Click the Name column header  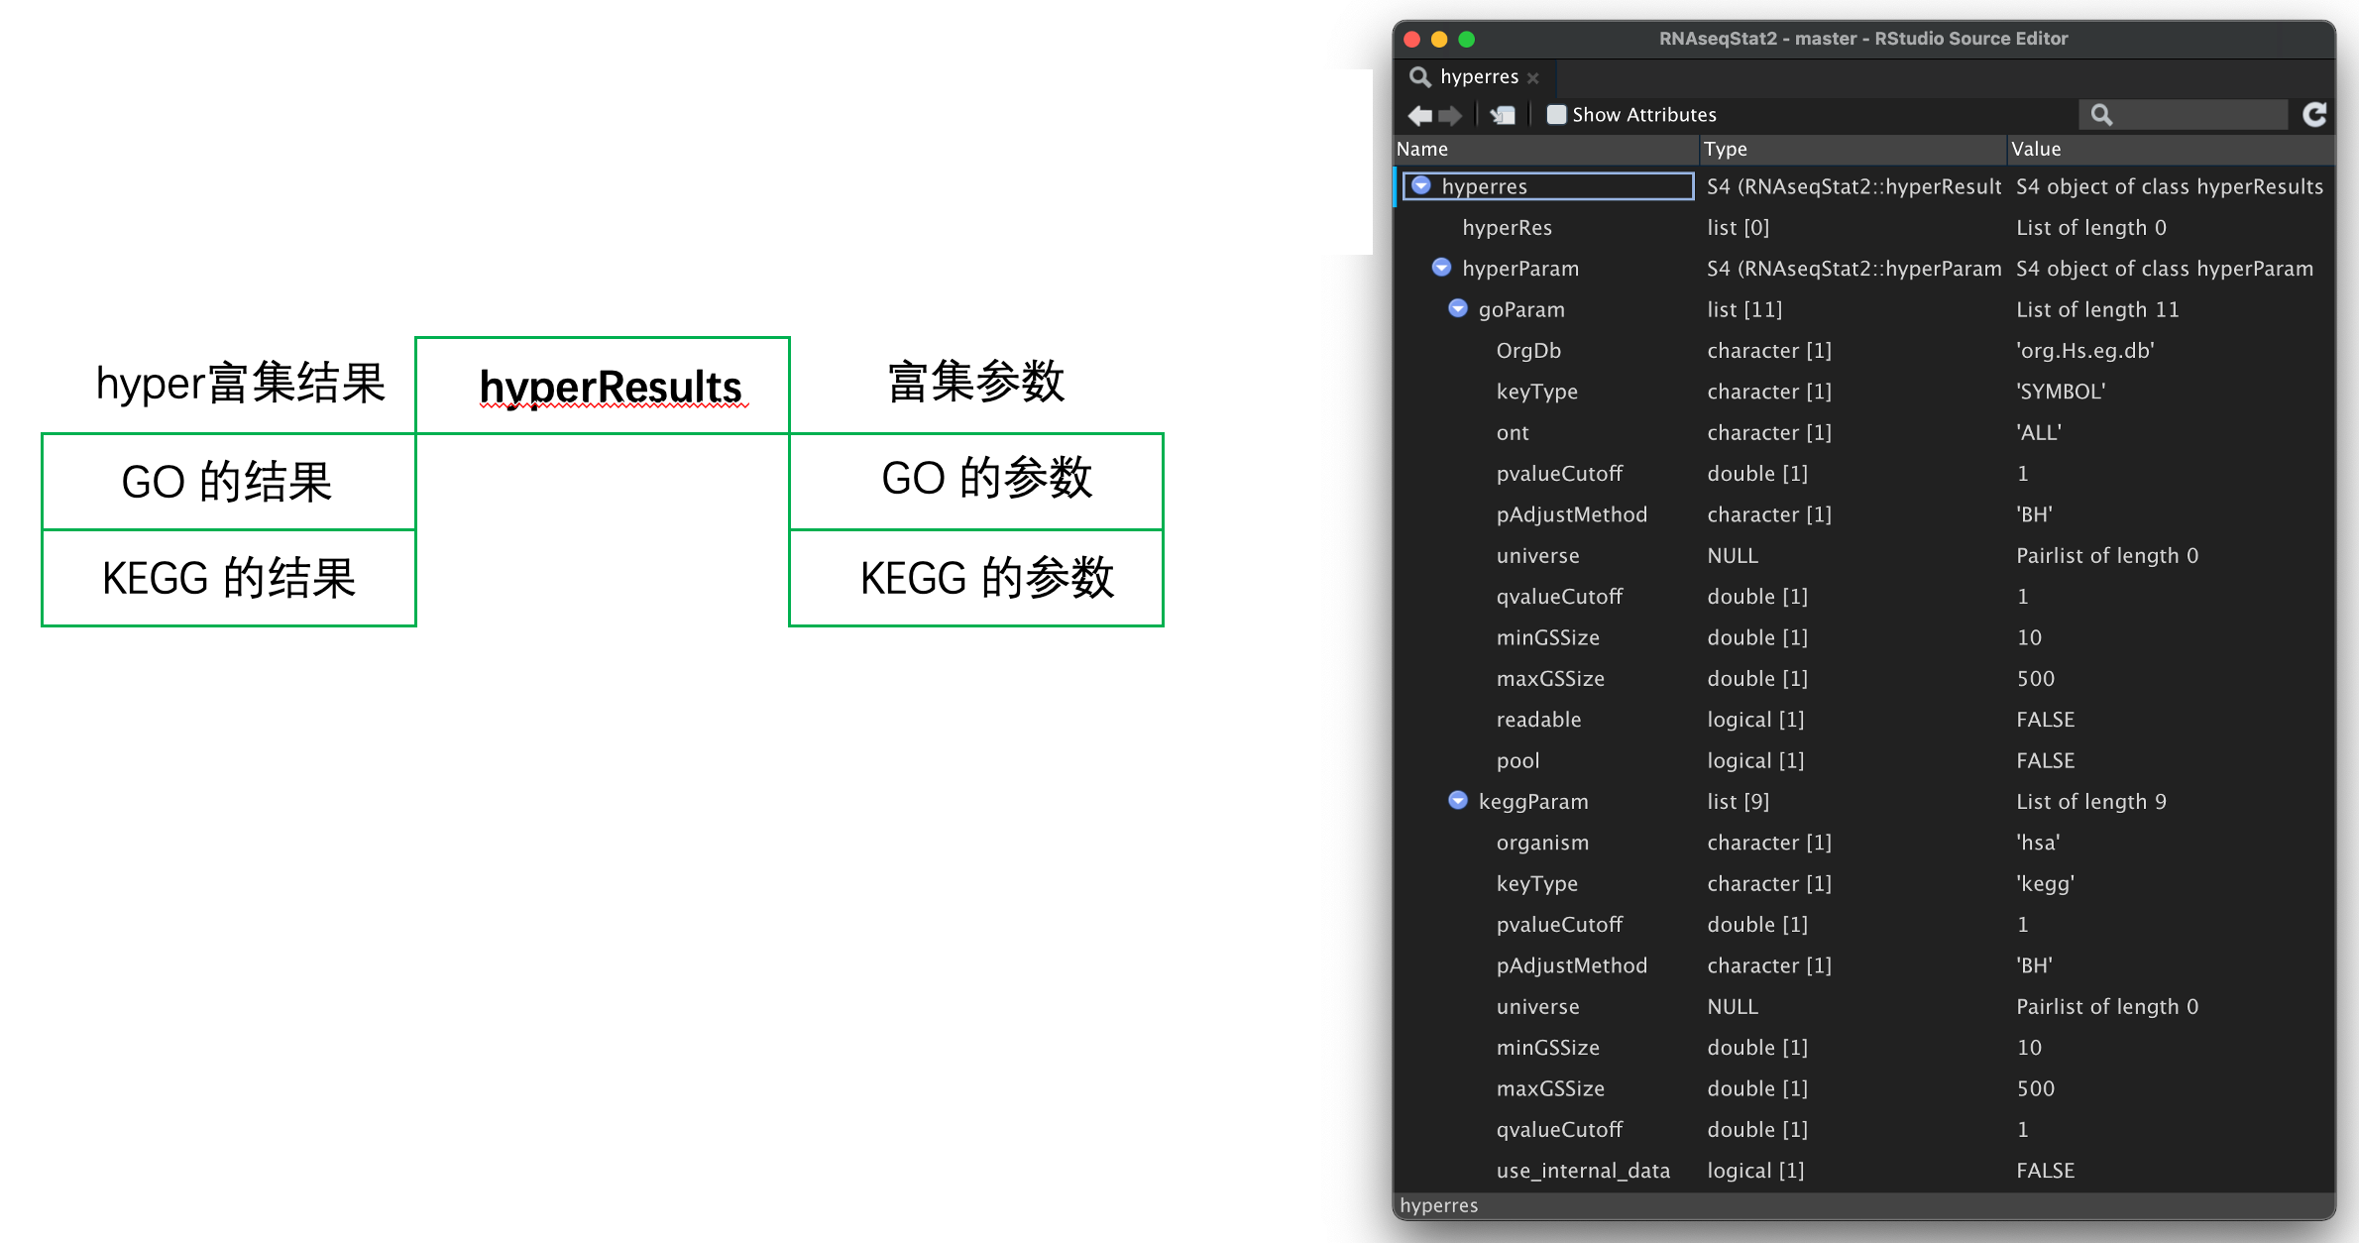pyautogui.click(x=1546, y=149)
